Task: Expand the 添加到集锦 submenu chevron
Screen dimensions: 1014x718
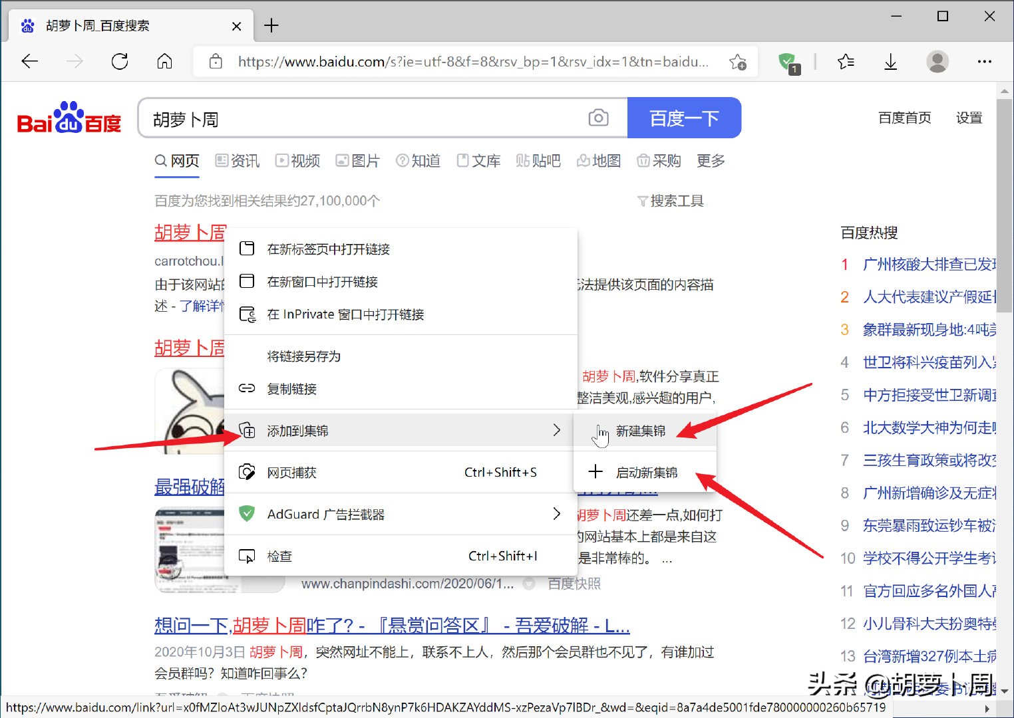Action: tap(557, 430)
